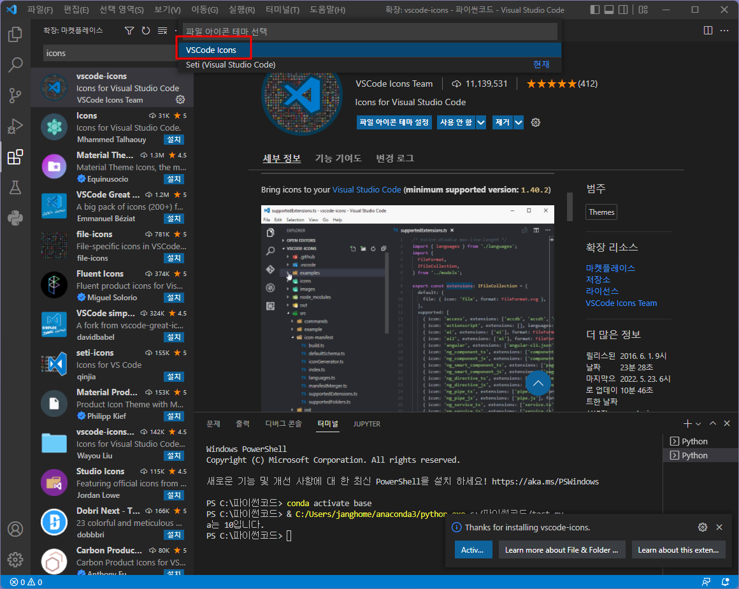This screenshot has width=739, height=589.
Task: Open manage gear for vscode-icons list item
Action: click(180, 99)
